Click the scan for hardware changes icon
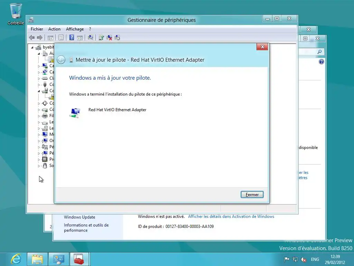The height and width of the screenshot is (266, 354). (90, 37)
